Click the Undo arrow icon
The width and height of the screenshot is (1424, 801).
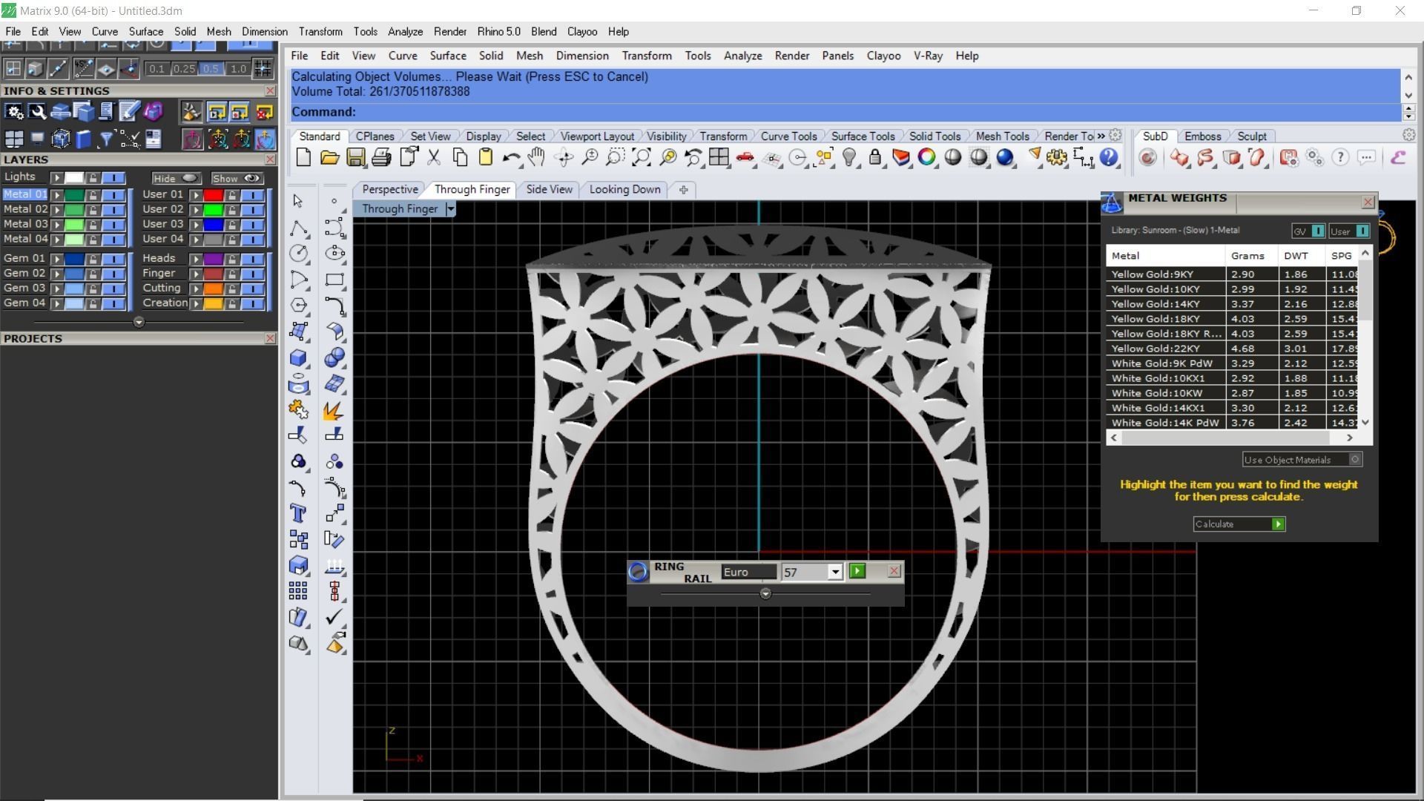pyautogui.click(x=510, y=157)
